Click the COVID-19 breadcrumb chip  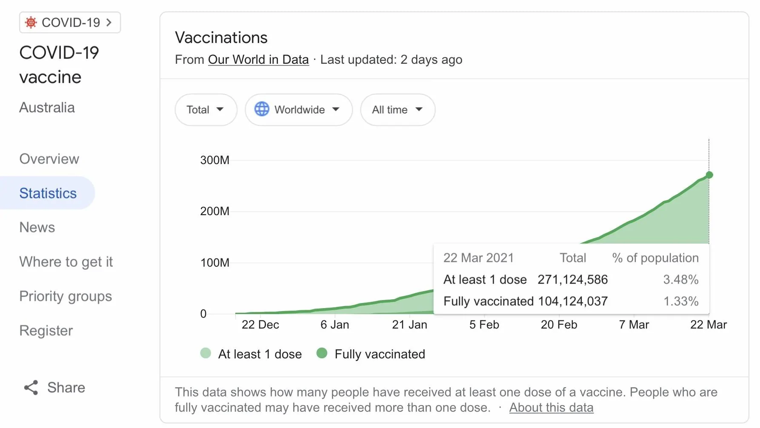70,23
